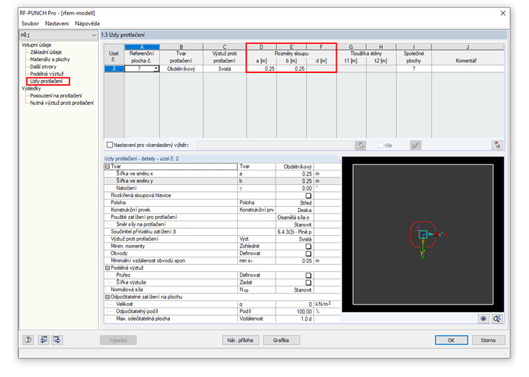This screenshot has width=529, height=377.
Task: Click the Poloha value Střed
Action: pos(294,202)
